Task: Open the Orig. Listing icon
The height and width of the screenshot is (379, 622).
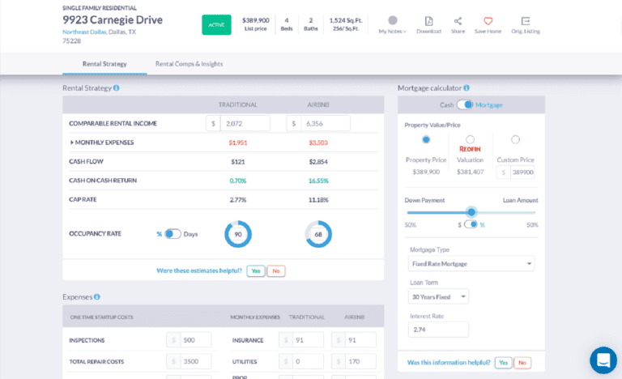Action: [526, 20]
